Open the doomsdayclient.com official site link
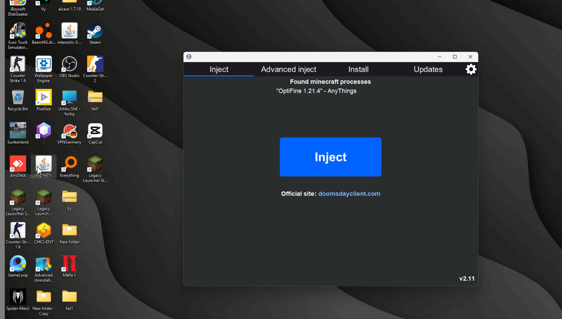Image resolution: width=562 pixels, height=319 pixels. point(349,194)
